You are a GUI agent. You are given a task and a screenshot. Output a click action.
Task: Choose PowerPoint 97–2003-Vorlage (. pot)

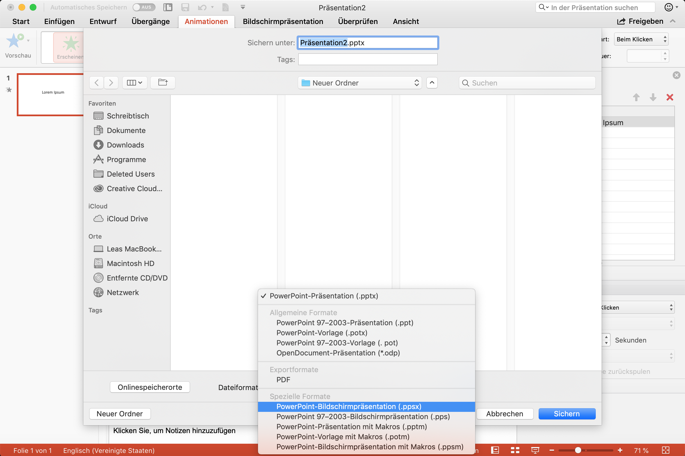click(366, 343)
